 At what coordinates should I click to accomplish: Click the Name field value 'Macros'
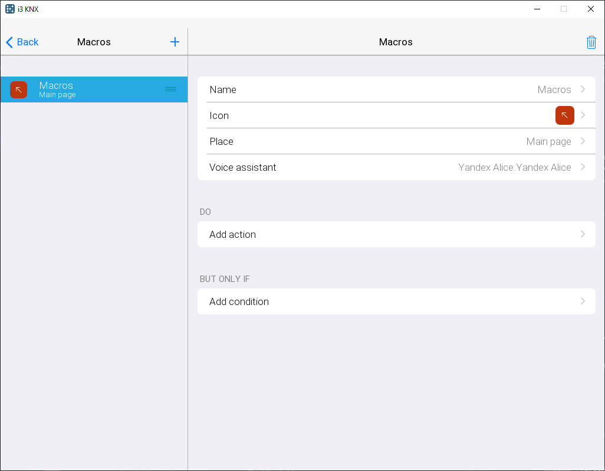(x=554, y=89)
